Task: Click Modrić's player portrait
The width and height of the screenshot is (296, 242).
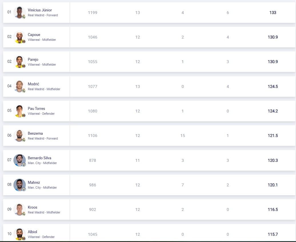Action: (19, 86)
